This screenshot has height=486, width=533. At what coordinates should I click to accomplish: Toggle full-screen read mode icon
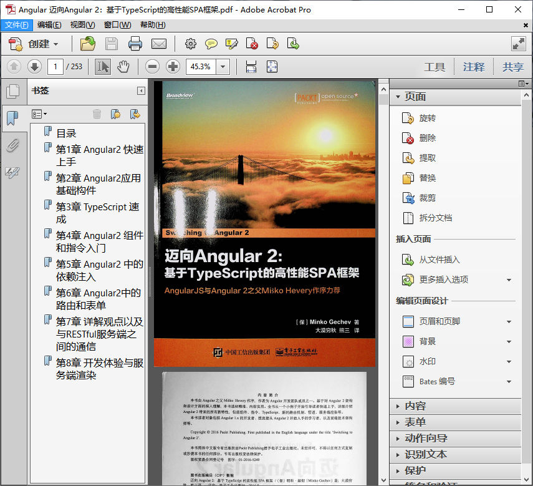pyautogui.click(x=519, y=44)
